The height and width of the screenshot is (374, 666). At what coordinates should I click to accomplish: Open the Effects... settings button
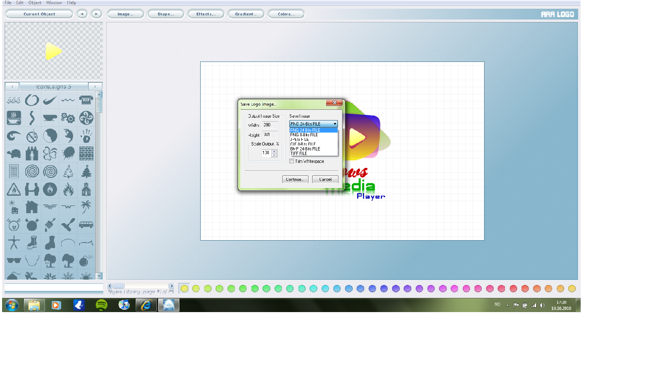206,14
